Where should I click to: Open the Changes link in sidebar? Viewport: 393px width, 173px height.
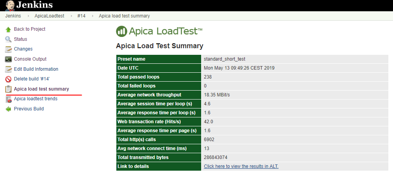[23, 49]
